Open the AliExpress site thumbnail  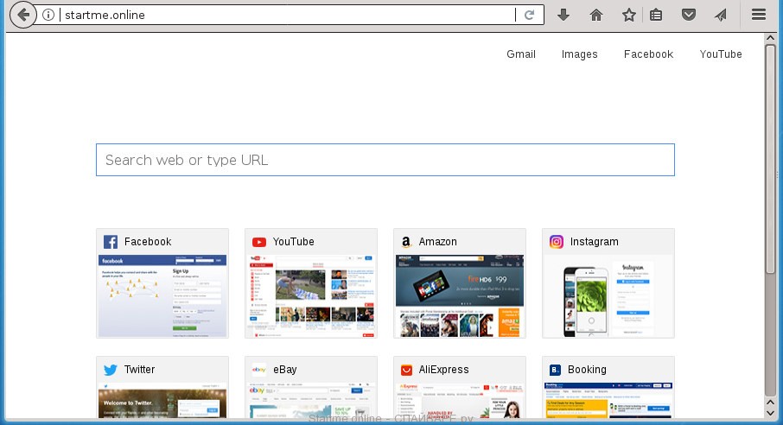pyautogui.click(x=460, y=401)
